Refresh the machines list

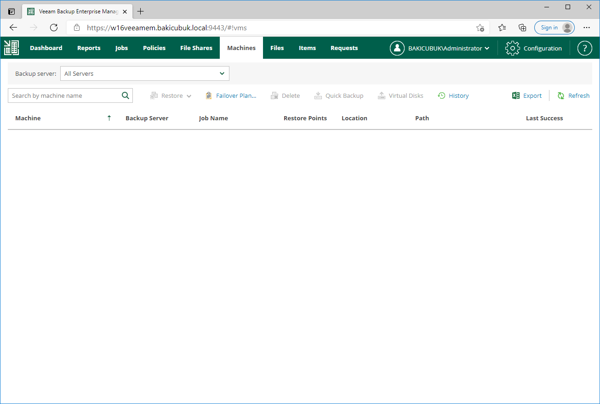(x=573, y=95)
